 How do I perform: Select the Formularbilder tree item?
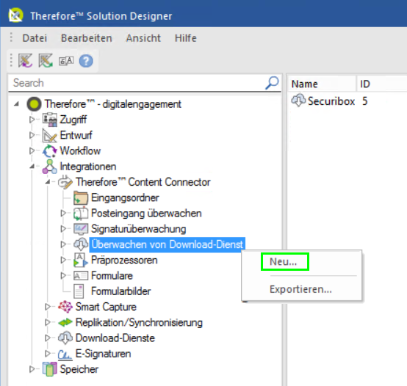[120, 291]
